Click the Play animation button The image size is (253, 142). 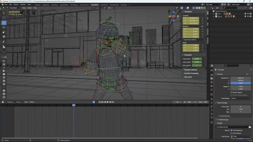[x=108, y=102]
